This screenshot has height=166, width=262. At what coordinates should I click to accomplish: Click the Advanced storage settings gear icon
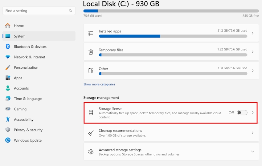(x=91, y=152)
